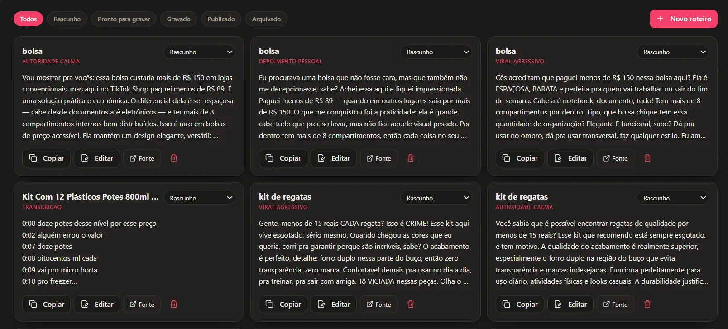Image resolution: width=728 pixels, height=329 pixels.
Task: Copy the bolsa Autoridade Calma script
Action: click(x=46, y=158)
